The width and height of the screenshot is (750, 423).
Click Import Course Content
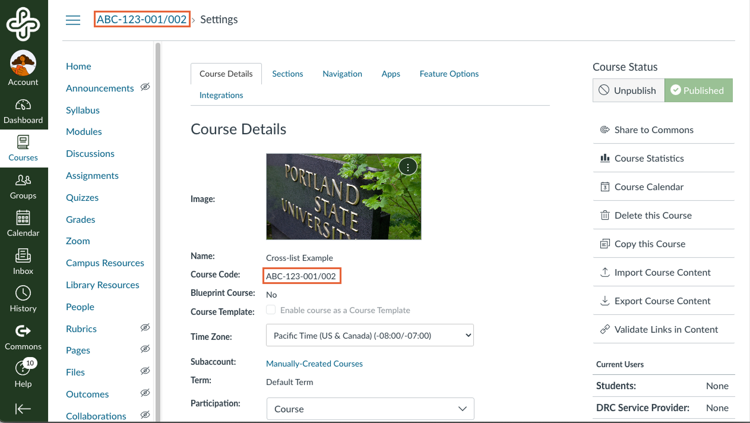(x=663, y=272)
